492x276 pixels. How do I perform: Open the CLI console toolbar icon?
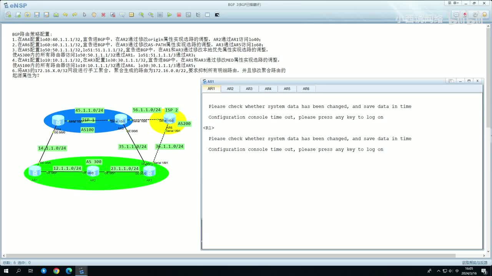217,15
